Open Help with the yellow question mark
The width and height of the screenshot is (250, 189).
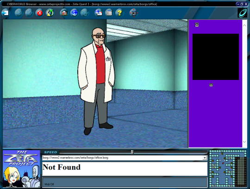coord(119,13)
